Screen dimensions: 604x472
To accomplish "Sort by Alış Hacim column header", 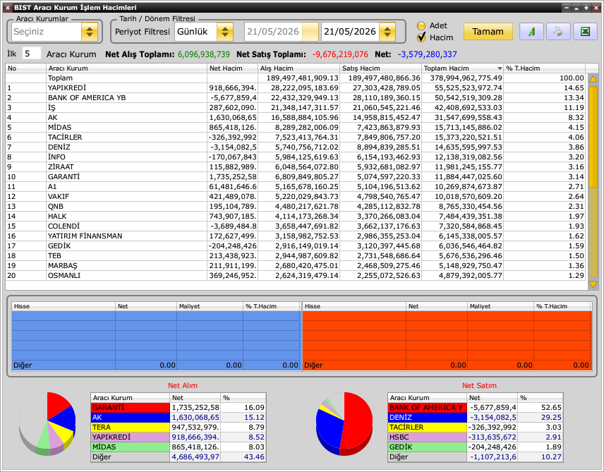I will [x=298, y=68].
